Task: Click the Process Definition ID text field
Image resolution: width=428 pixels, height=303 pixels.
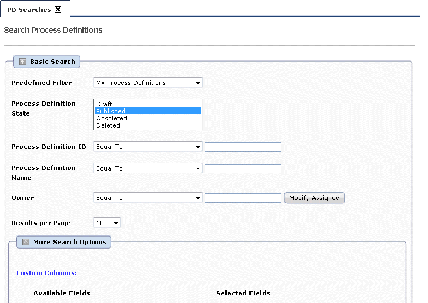Action: [x=242, y=147]
